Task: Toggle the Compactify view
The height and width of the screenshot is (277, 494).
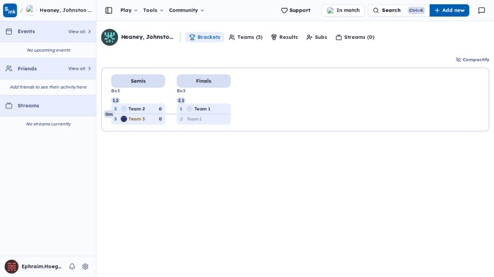Action: [472, 60]
